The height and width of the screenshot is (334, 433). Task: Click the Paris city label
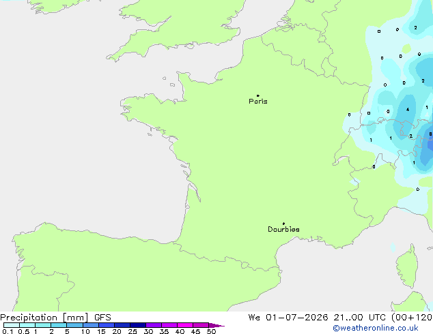pyautogui.click(x=258, y=102)
